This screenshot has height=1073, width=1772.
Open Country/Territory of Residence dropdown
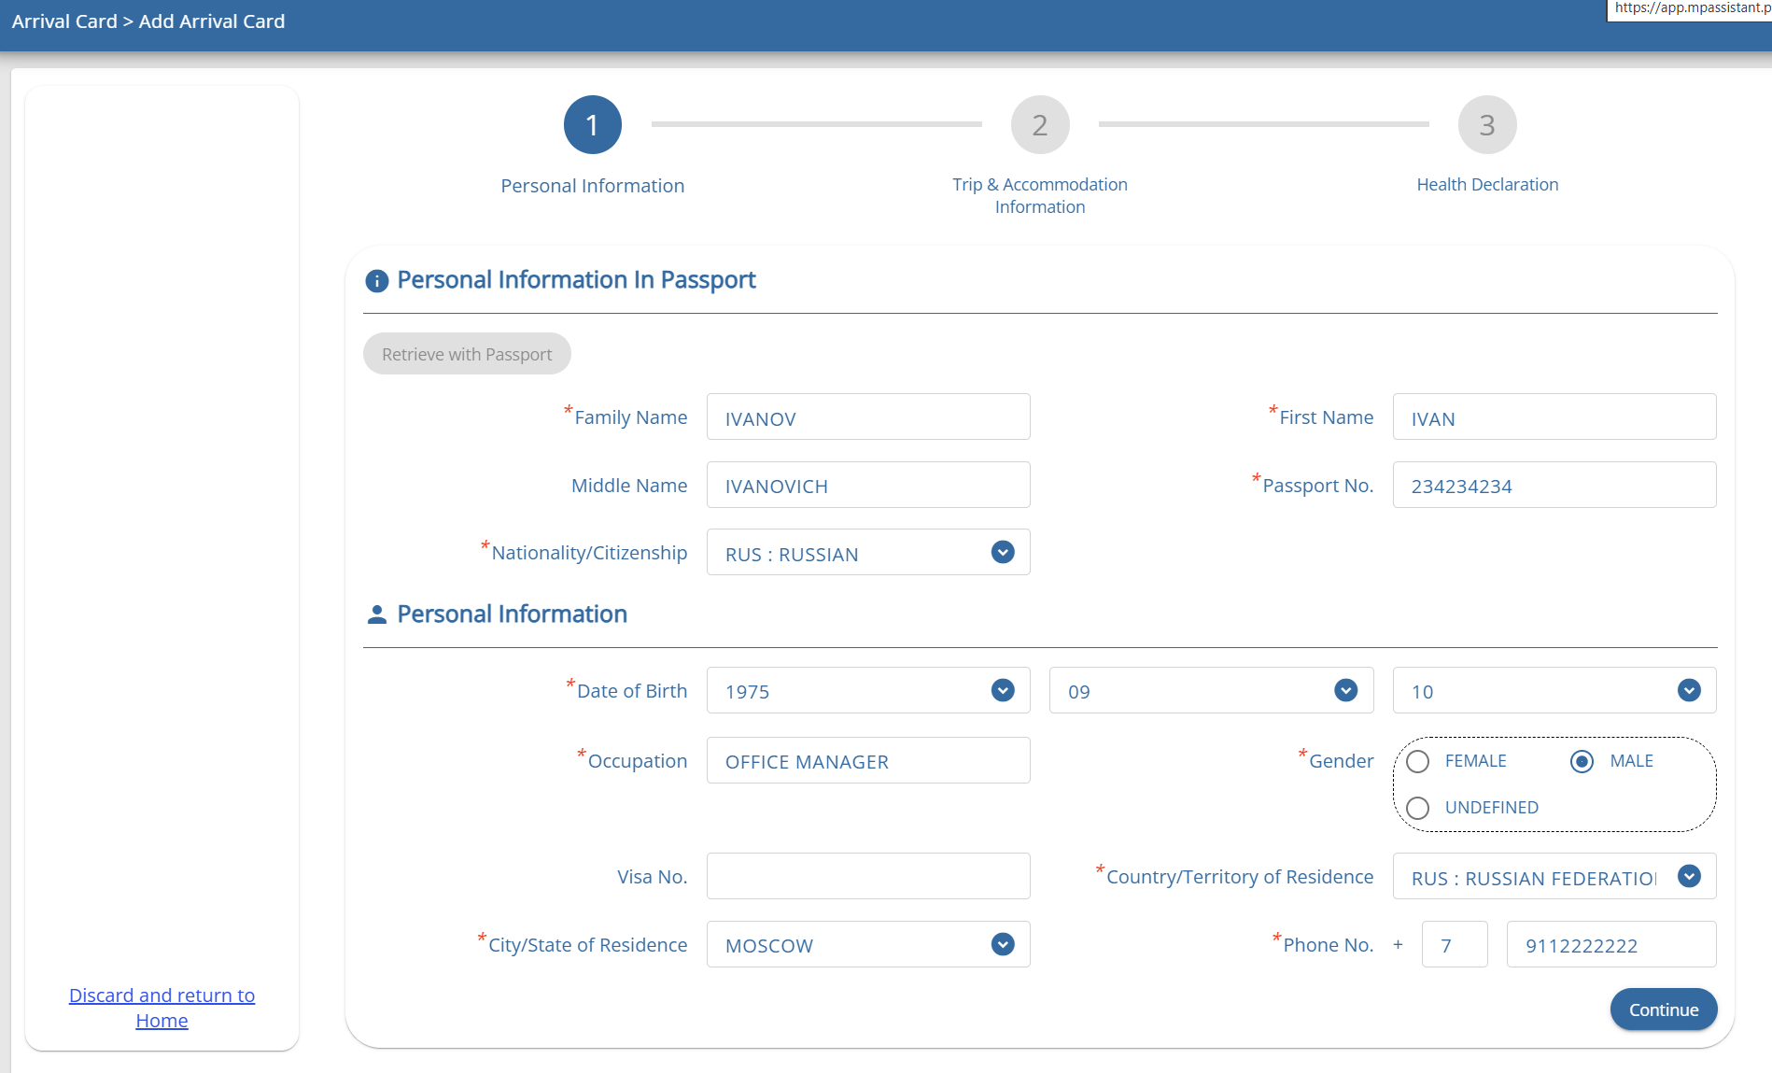pyautogui.click(x=1688, y=877)
